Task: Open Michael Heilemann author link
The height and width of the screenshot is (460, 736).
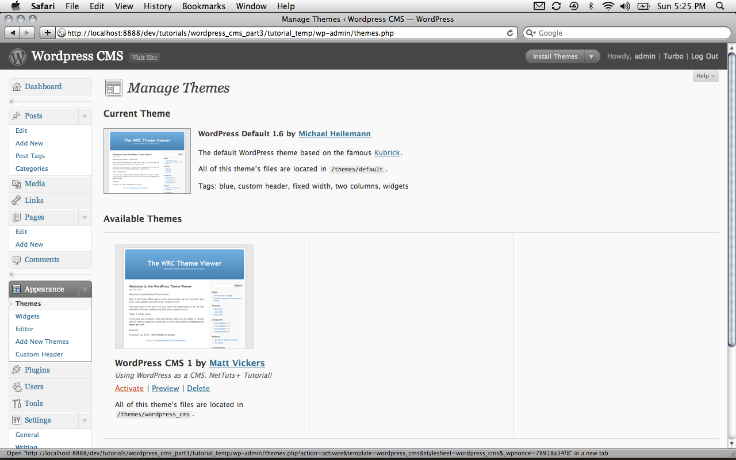Action: coord(335,133)
